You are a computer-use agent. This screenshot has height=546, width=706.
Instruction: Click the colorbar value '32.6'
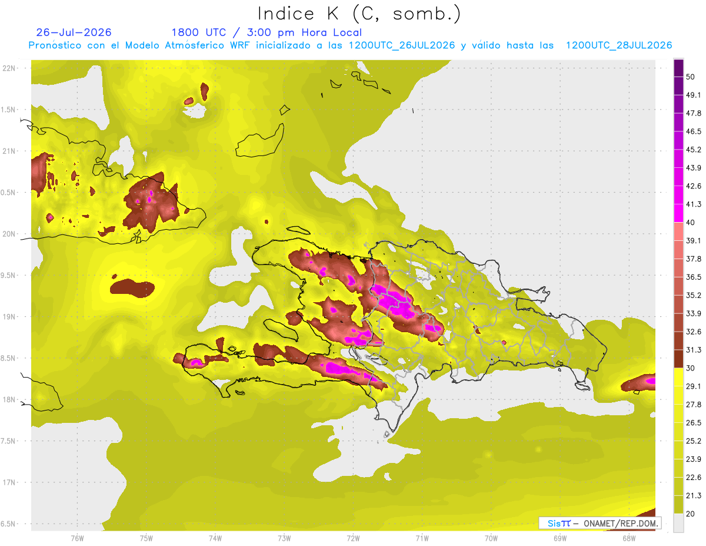(x=694, y=332)
